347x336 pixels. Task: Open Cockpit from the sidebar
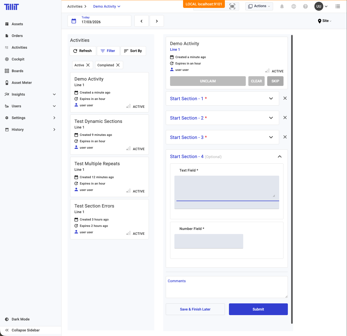click(x=18, y=59)
